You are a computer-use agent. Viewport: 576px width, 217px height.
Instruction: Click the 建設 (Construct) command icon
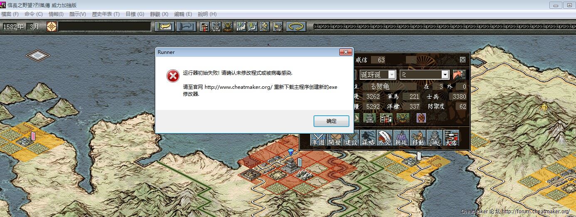(x=351, y=138)
